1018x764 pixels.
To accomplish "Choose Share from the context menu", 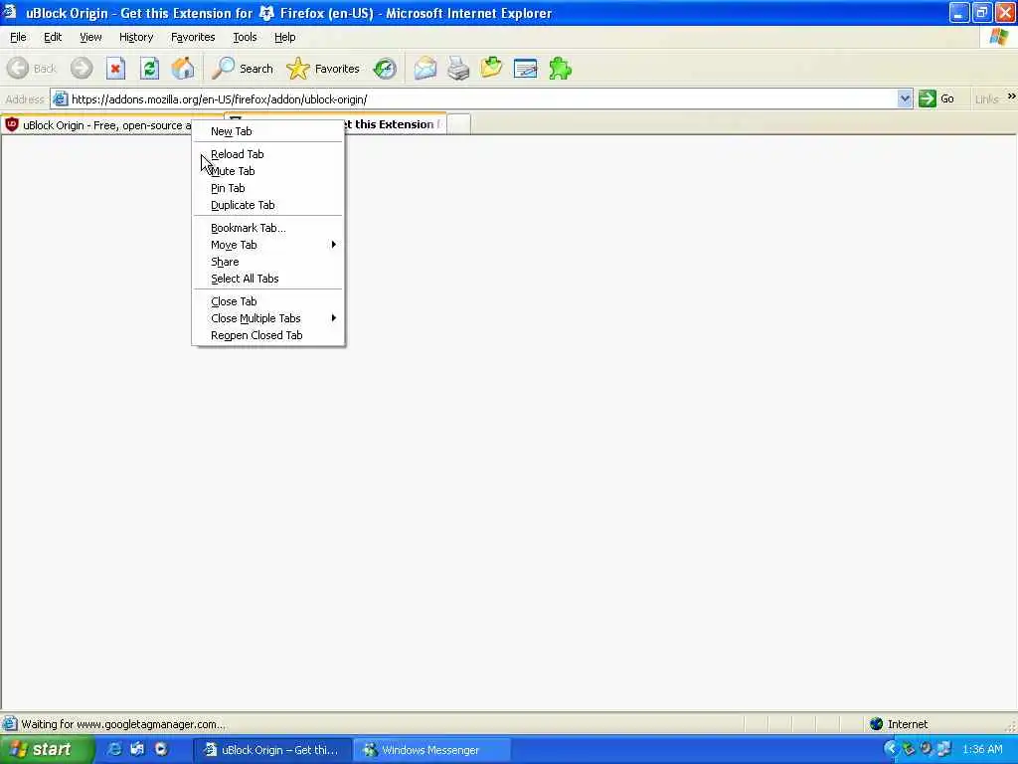I will (x=268, y=262).
